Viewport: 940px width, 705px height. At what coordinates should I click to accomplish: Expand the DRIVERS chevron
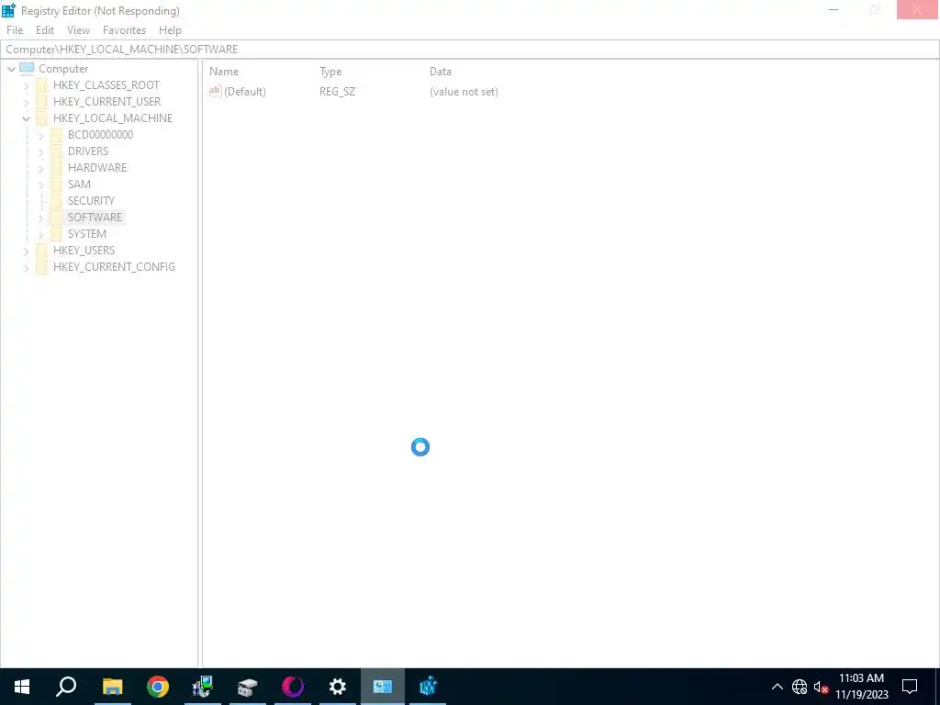pos(40,151)
